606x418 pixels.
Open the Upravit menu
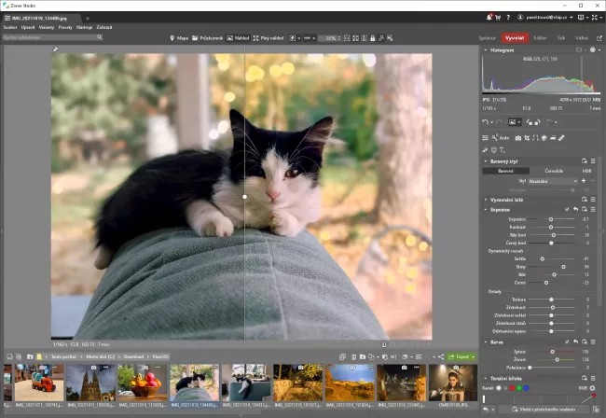[29, 27]
